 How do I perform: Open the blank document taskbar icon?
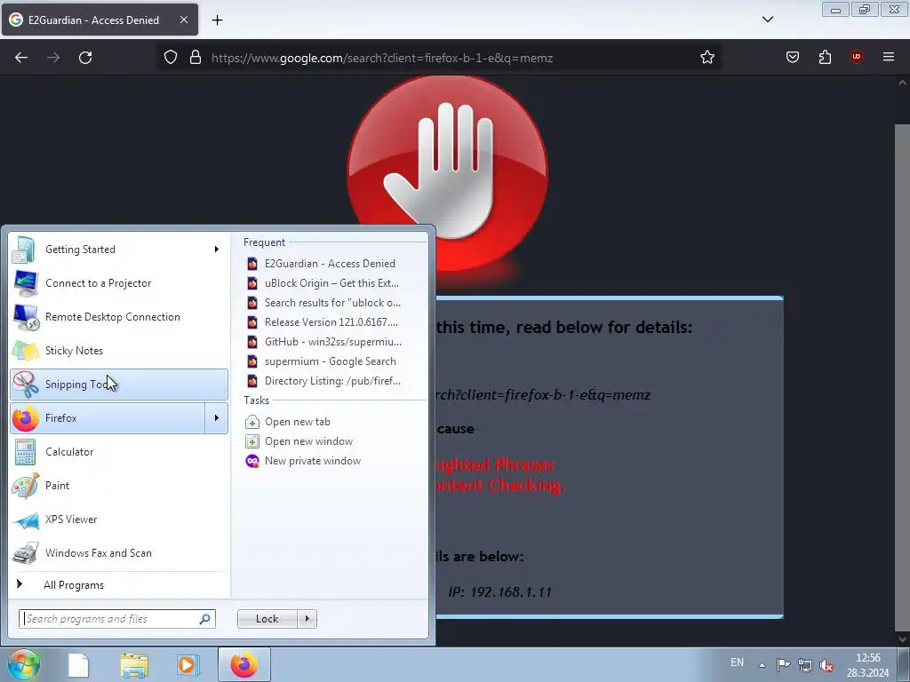[x=78, y=665]
